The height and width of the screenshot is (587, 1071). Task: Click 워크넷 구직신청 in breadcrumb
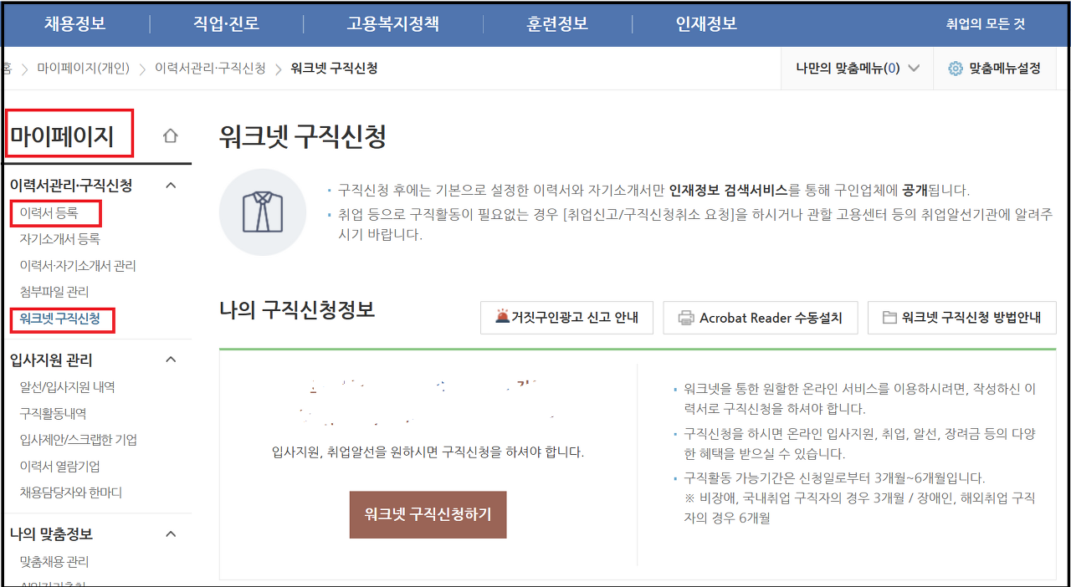(334, 69)
